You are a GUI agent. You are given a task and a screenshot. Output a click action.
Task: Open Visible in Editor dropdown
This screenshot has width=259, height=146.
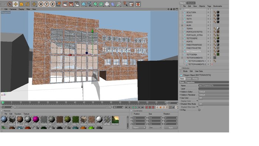point(213,92)
